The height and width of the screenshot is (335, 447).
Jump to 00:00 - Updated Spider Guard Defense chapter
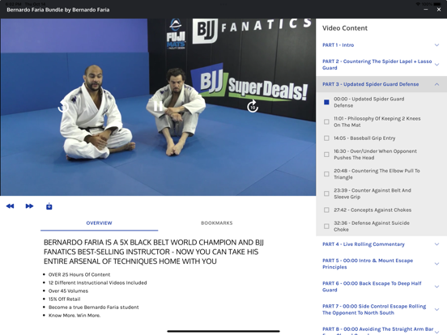click(369, 102)
